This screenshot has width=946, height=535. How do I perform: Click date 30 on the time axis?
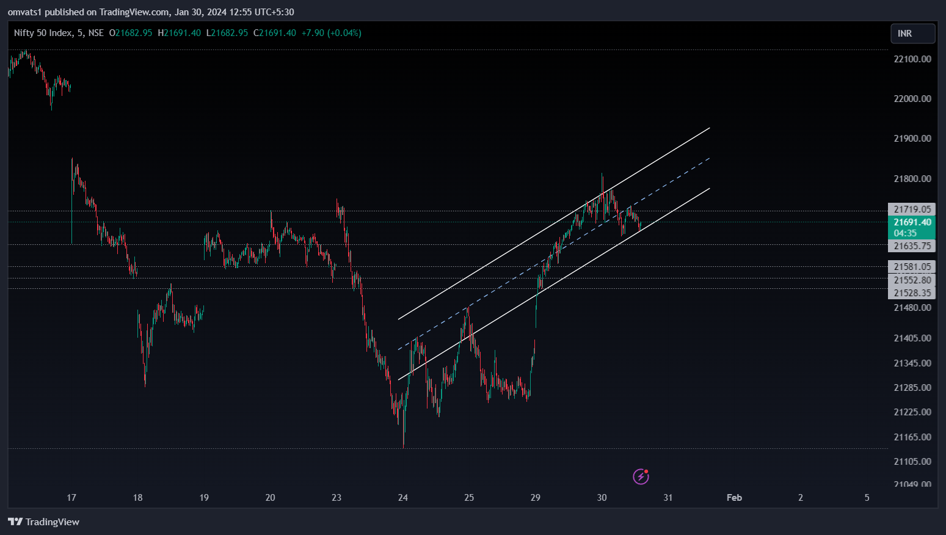[x=602, y=498]
